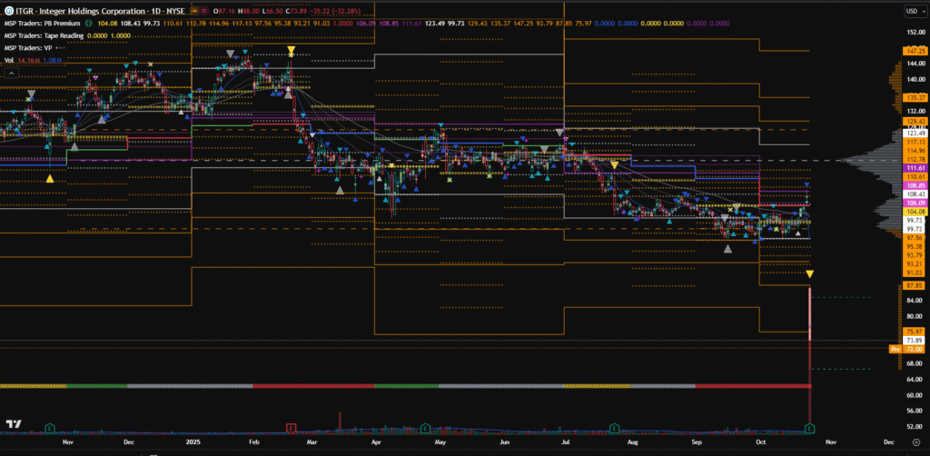Expand MSP Traders: VP more options dots
930x456 pixels.
point(60,47)
